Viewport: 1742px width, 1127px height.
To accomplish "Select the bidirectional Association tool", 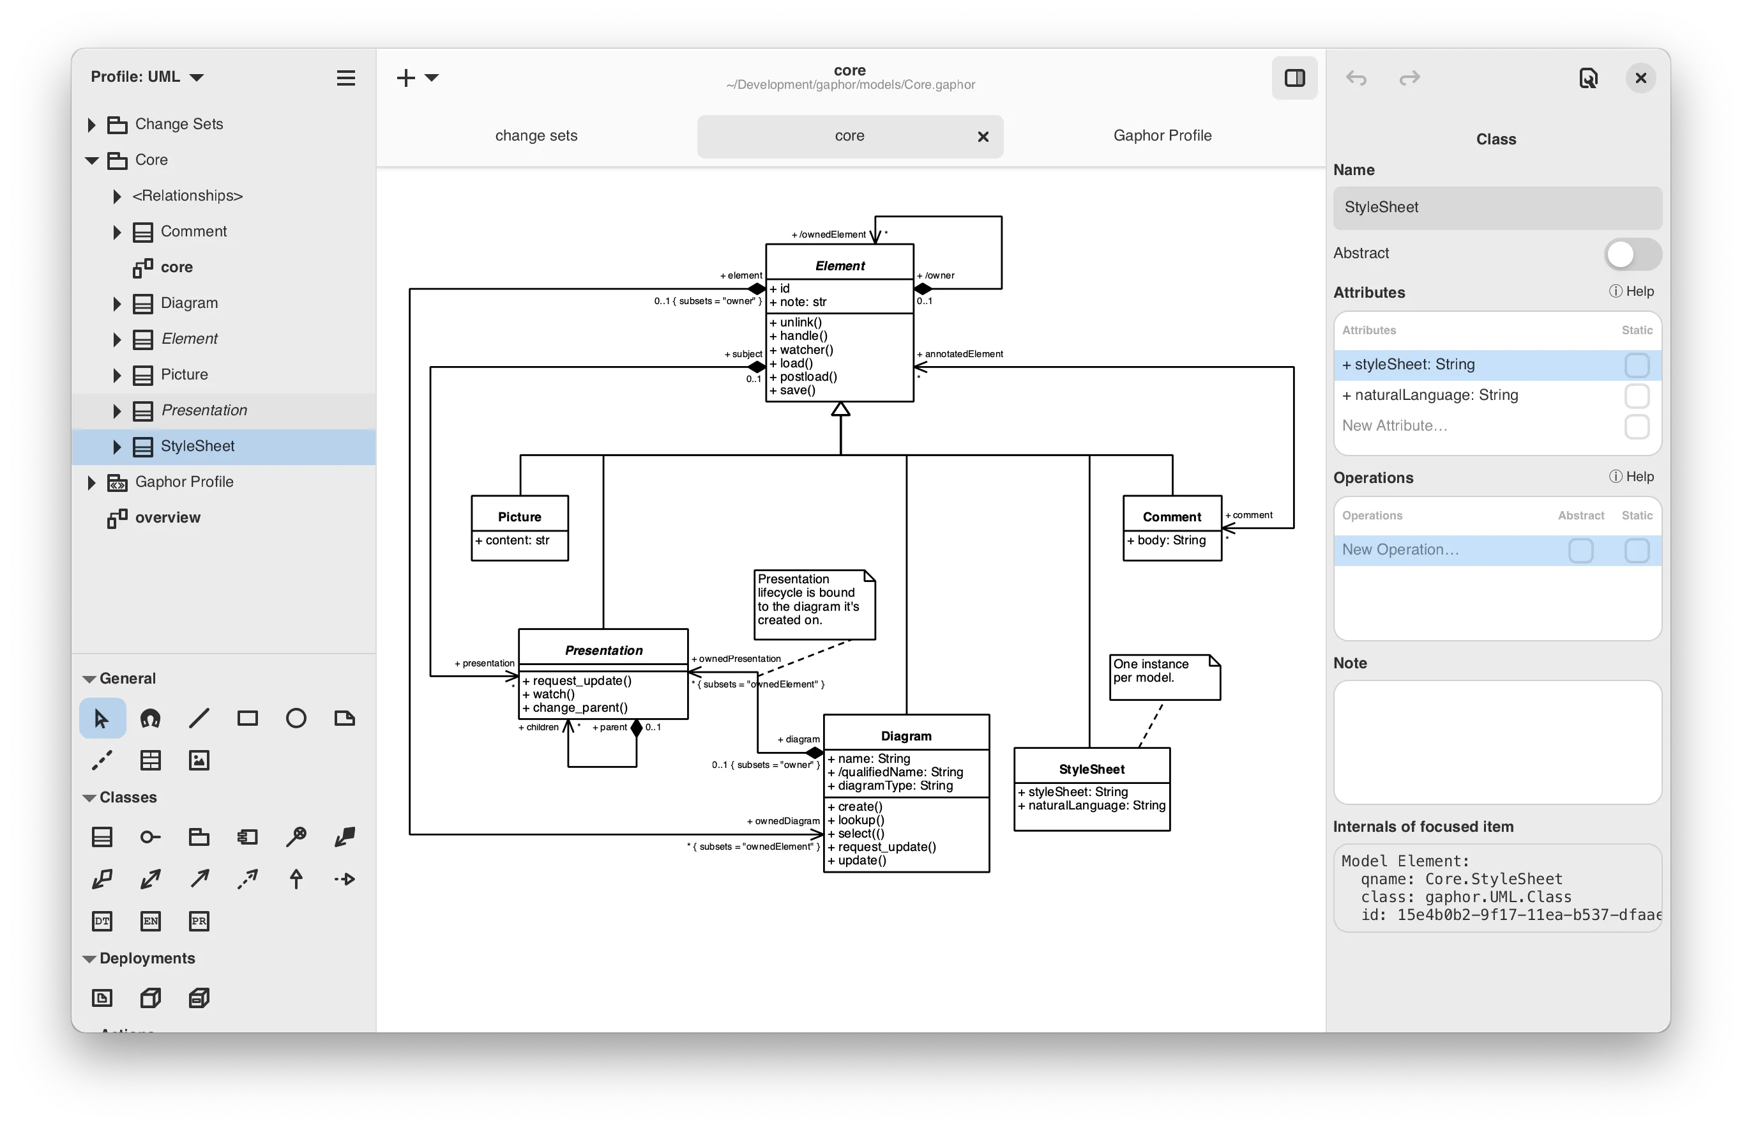I will tap(150, 878).
